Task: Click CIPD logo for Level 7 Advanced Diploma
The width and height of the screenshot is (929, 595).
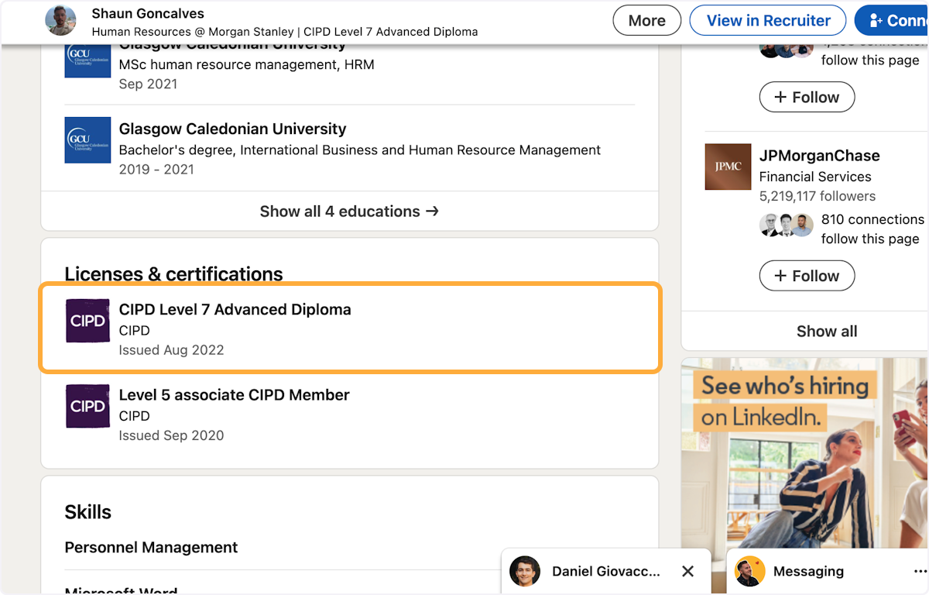Action: click(x=87, y=321)
